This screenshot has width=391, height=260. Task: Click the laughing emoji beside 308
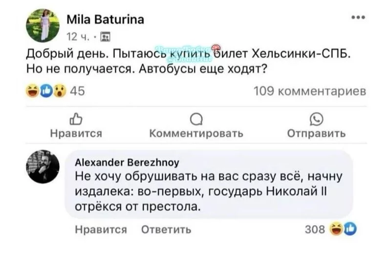pyautogui.click(x=336, y=229)
